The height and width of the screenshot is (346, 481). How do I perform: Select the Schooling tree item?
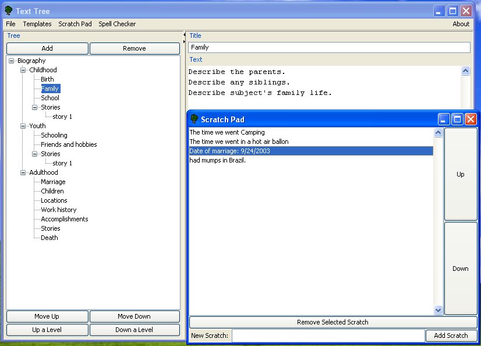[54, 135]
